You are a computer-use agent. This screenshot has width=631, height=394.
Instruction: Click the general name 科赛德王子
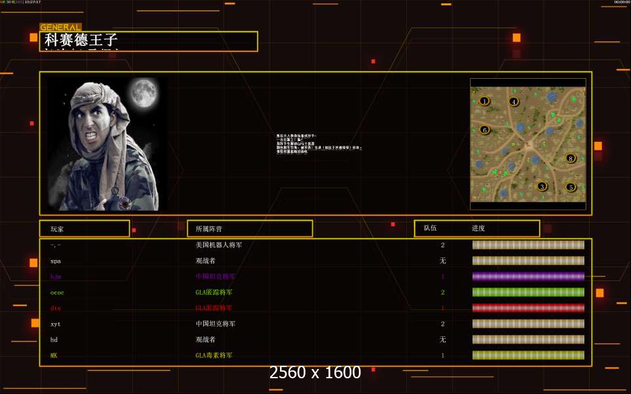[x=81, y=40]
